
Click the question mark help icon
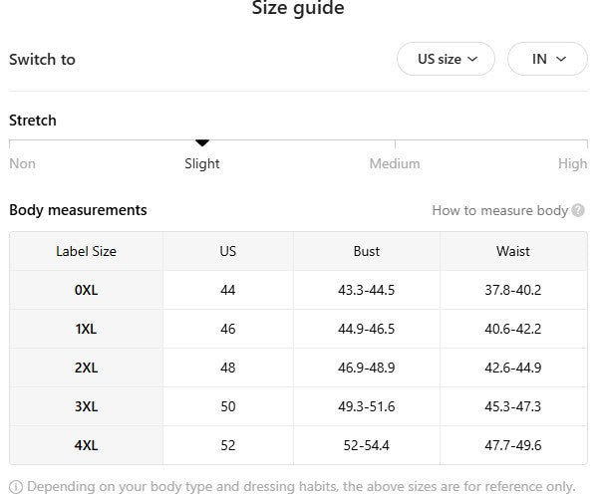pyautogui.click(x=578, y=210)
